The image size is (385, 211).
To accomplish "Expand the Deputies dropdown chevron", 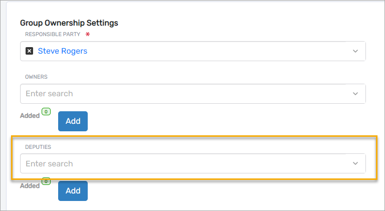I will point(355,163).
